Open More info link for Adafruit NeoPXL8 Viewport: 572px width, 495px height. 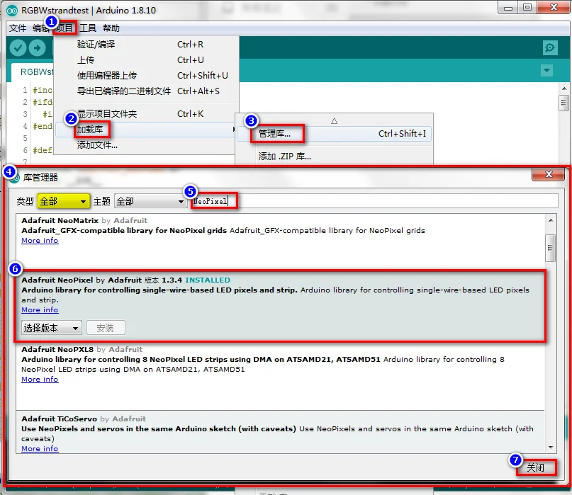point(40,380)
